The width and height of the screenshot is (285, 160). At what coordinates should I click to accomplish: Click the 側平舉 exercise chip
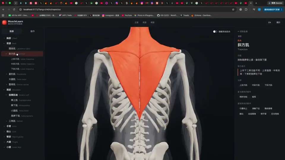[263, 114]
